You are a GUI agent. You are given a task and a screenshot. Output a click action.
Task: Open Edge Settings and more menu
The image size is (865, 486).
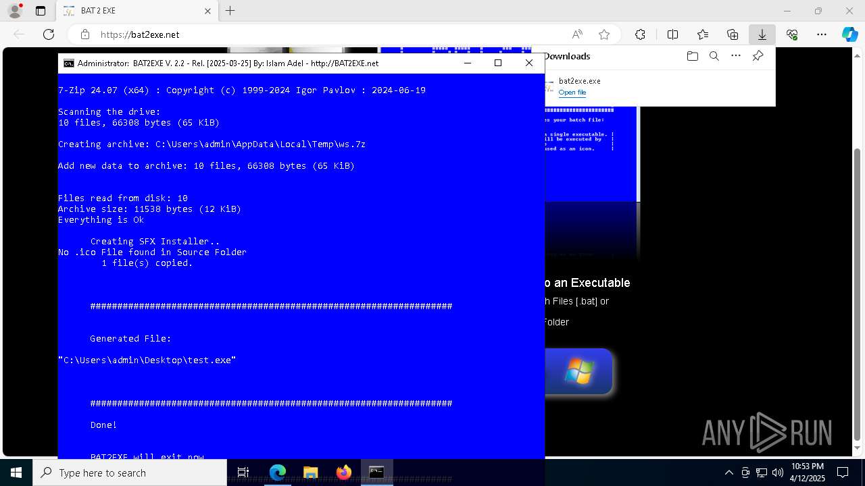pyautogui.click(x=822, y=34)
